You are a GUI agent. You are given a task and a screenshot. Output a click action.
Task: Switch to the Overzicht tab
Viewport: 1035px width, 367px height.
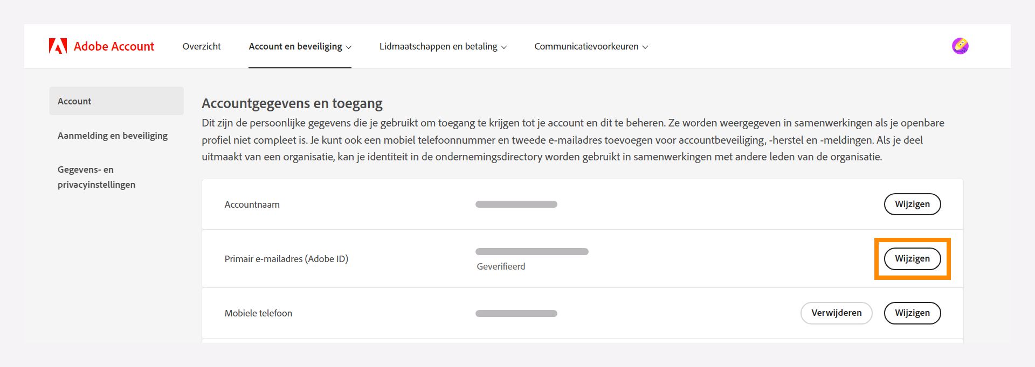coord(202,46)
